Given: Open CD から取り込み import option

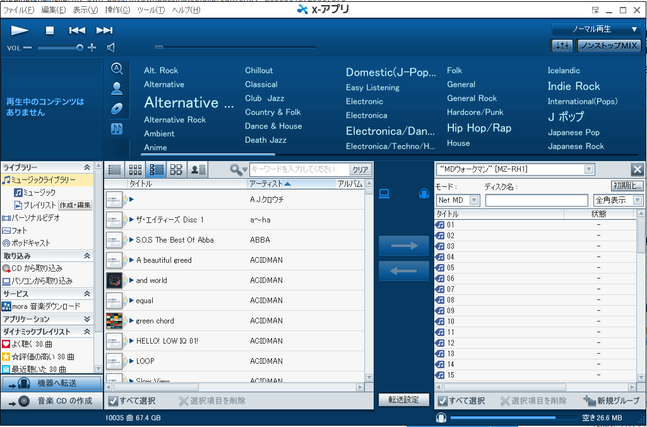Looking at the screenshot, I should (x=33, y=268).
